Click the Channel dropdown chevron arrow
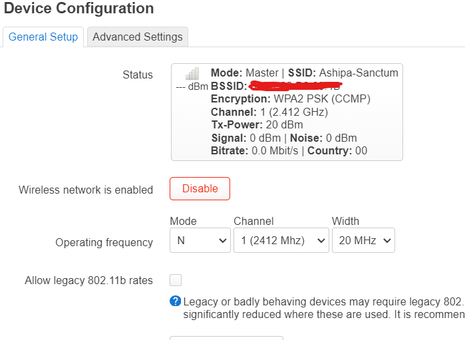Image resolution: width=465 pixels, height=340 pixels. coord(321,241)
